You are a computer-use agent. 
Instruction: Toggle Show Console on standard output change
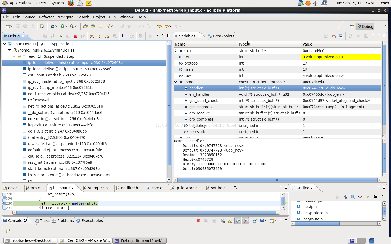(x=238, y=221)
